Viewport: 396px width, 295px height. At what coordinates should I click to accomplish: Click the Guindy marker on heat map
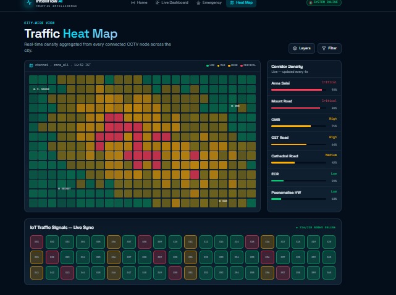click(64, 188)
